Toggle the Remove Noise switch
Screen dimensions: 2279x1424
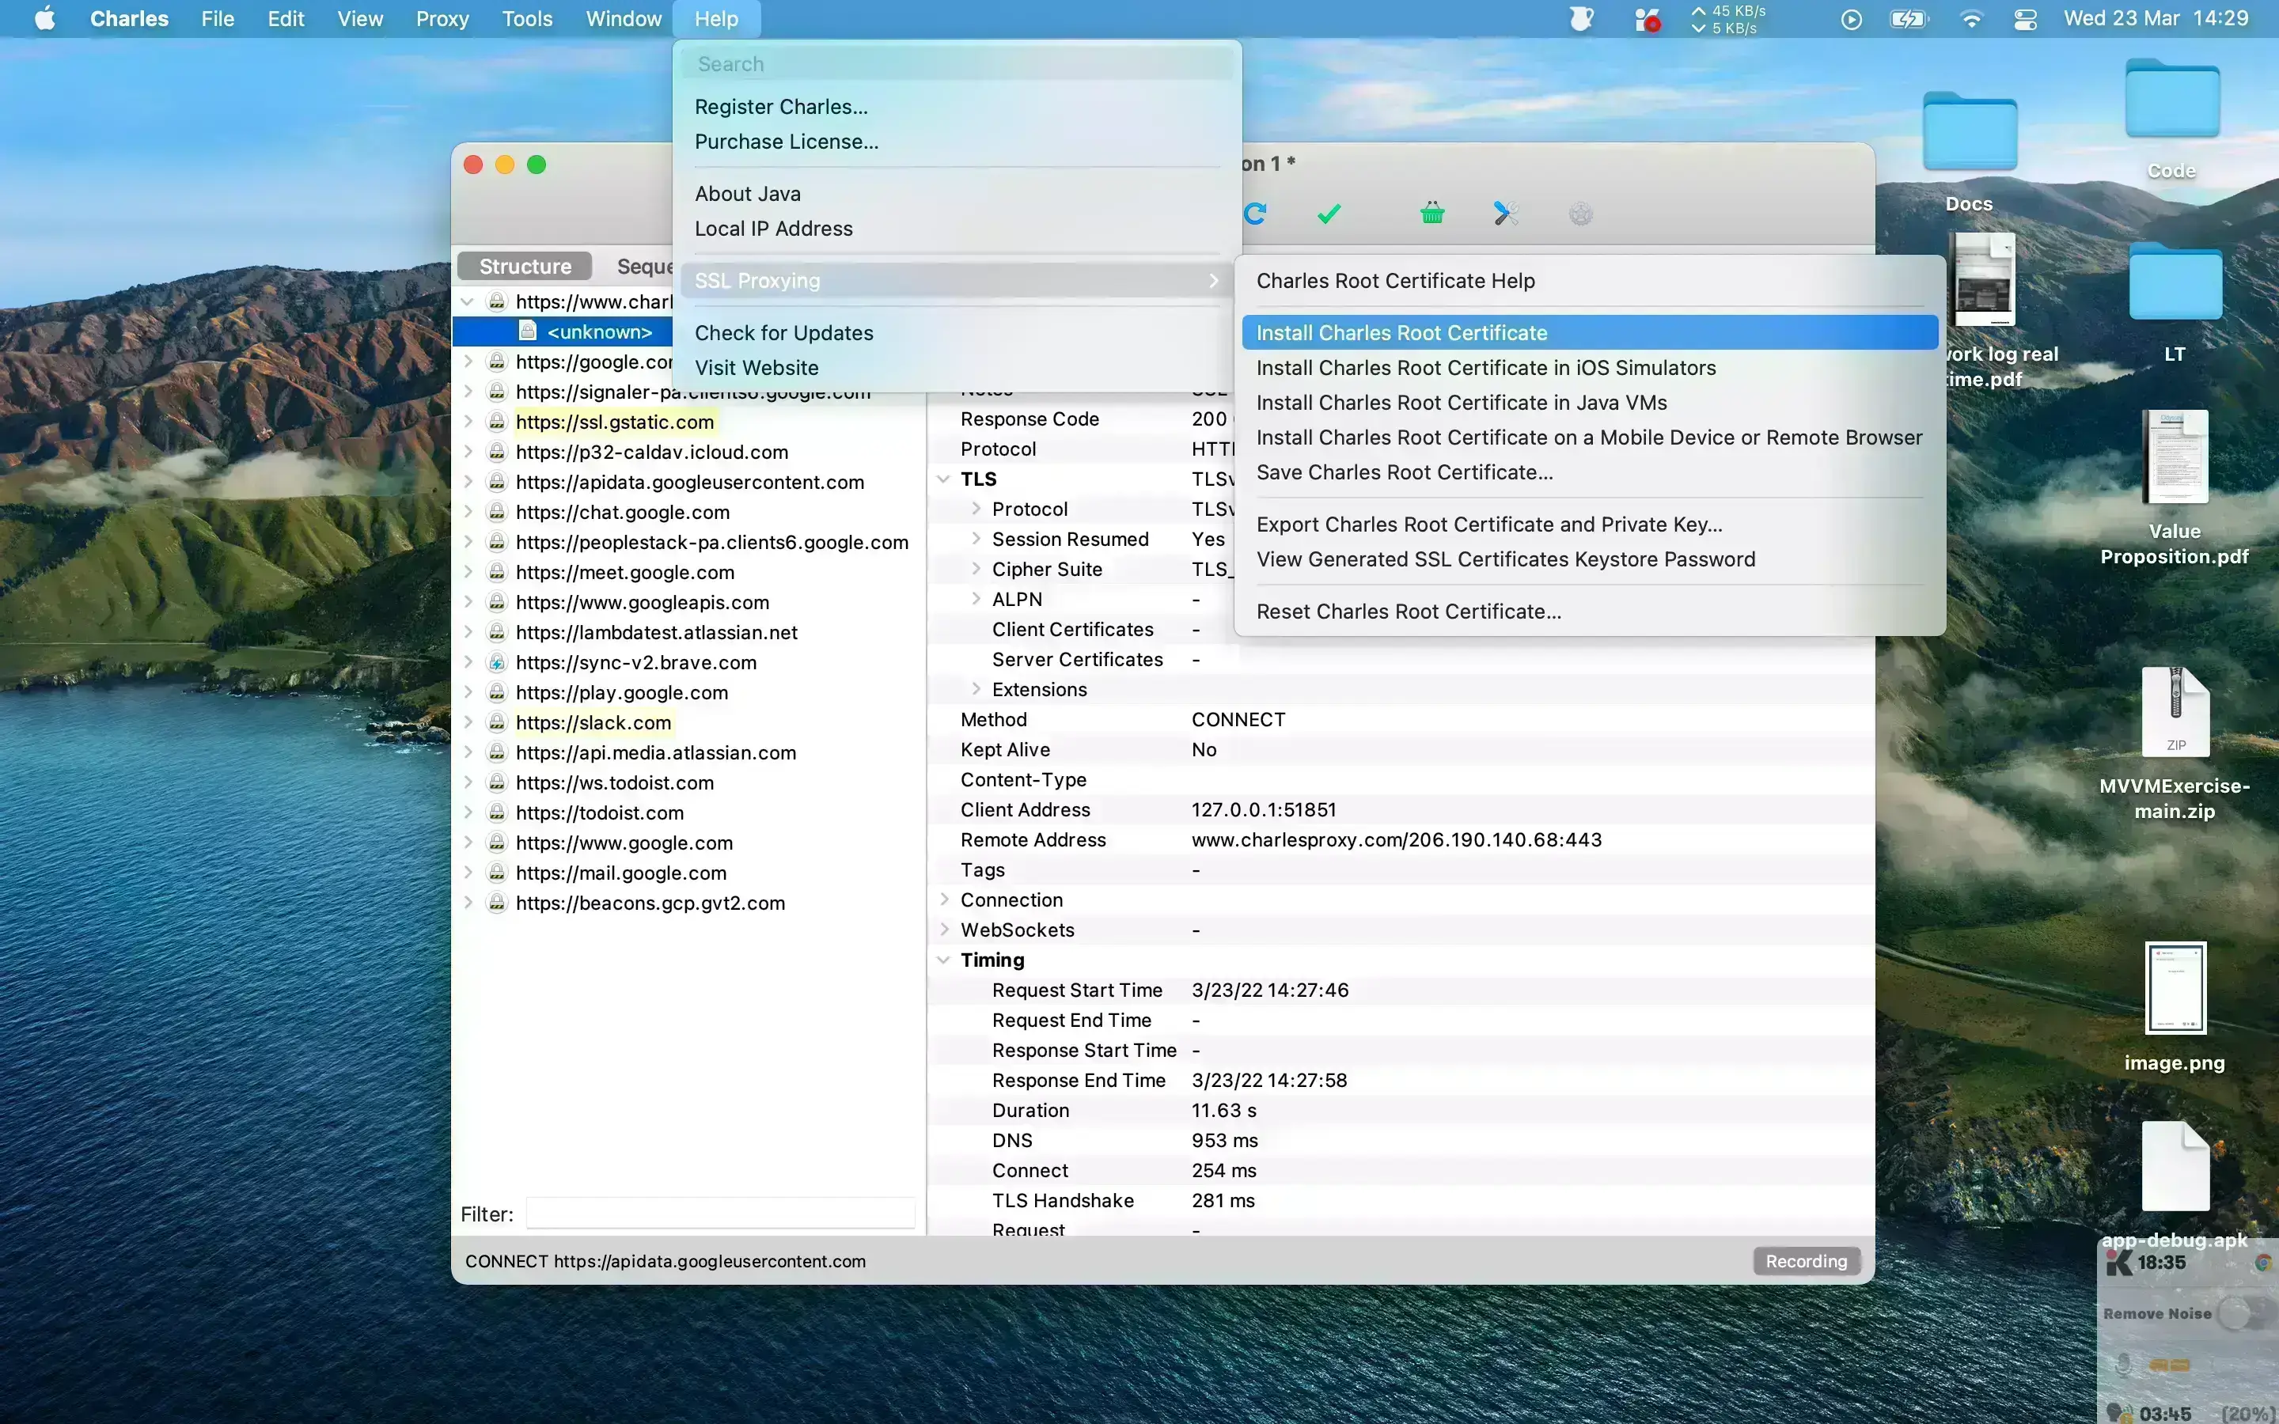(2241, 1313)
